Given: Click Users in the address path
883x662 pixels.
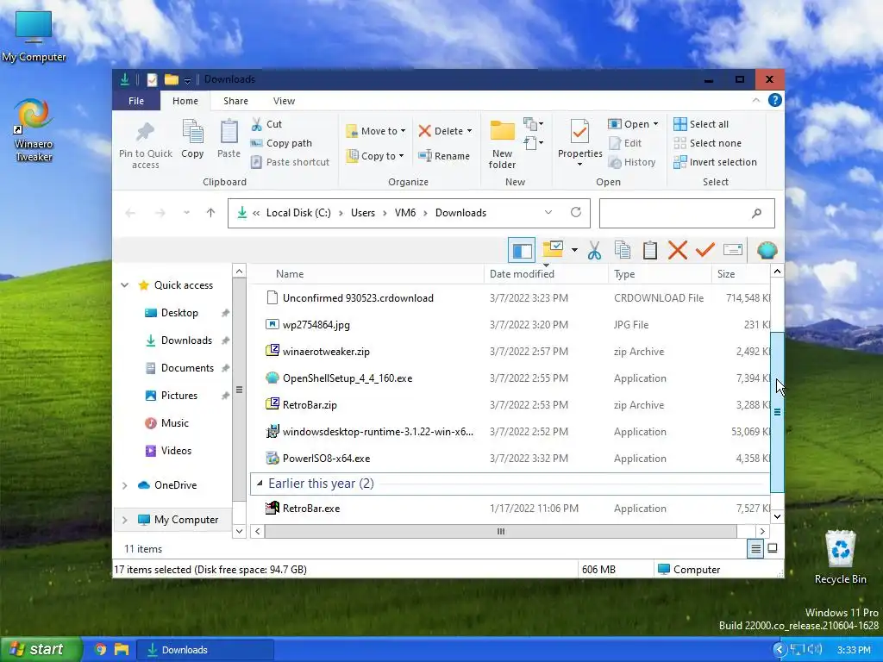Looking at the screenshot, I should click(x=363, y=213).
